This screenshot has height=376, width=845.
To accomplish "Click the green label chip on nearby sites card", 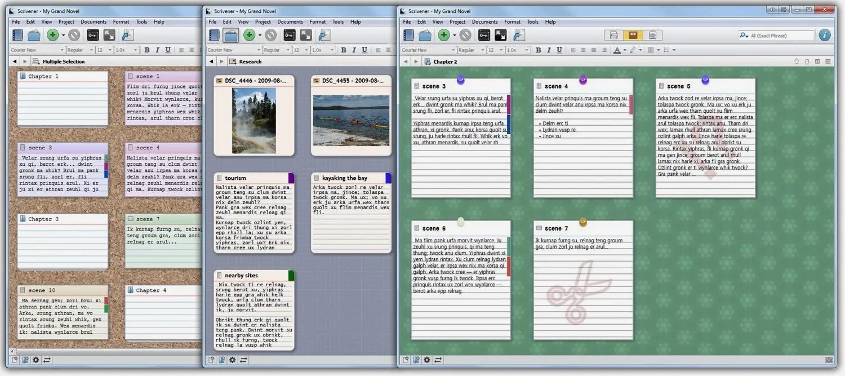I will 291,275.
